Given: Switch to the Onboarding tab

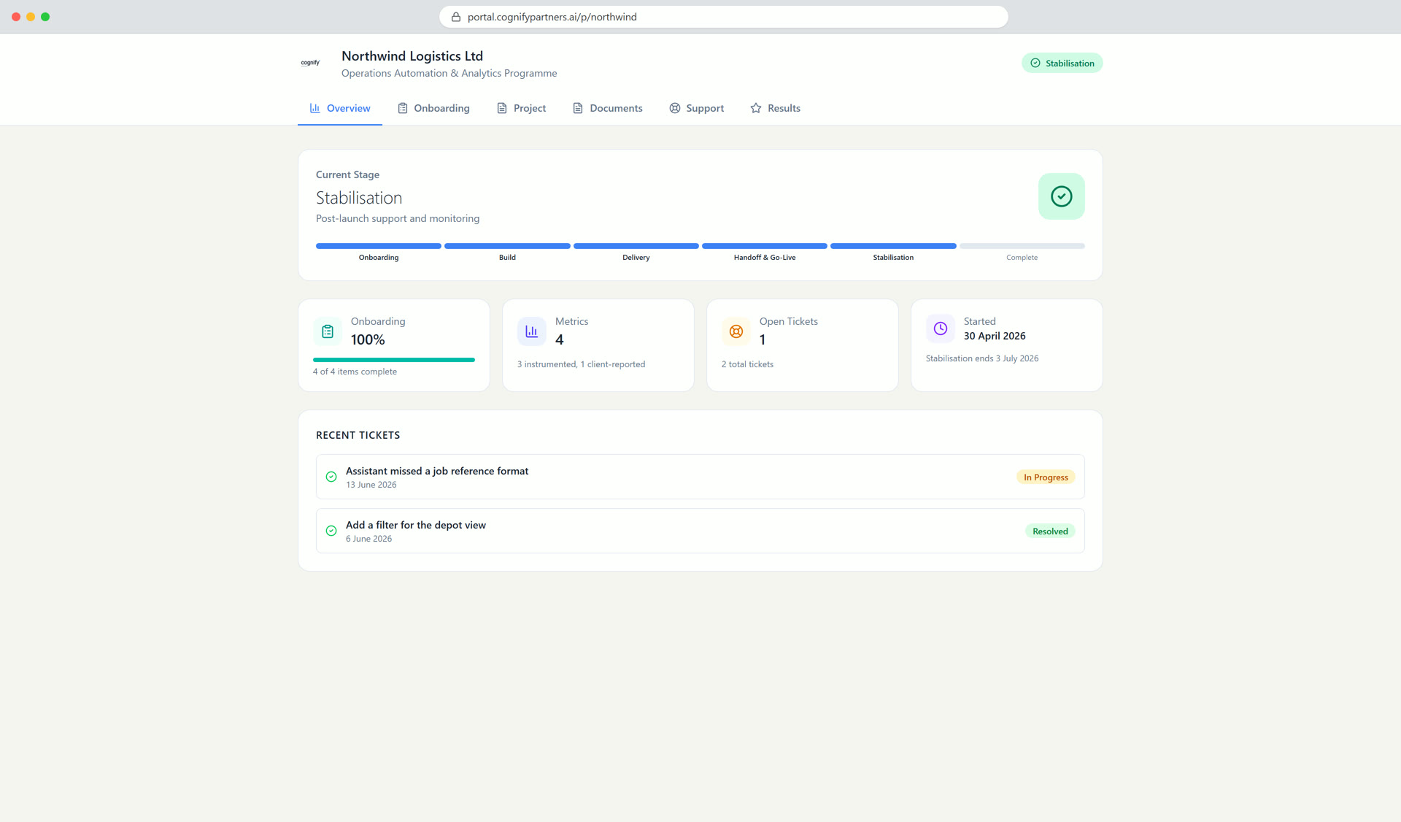Looking at the screenshot, I should click(x=433, y=108).
